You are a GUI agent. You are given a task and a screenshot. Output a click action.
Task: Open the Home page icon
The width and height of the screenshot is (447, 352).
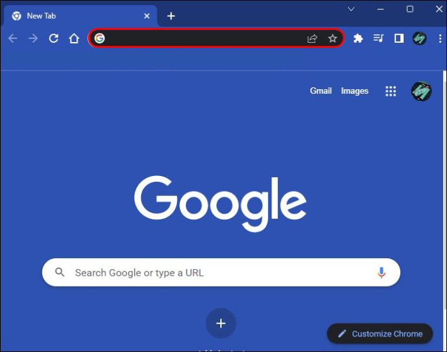(x=74, y=38)
